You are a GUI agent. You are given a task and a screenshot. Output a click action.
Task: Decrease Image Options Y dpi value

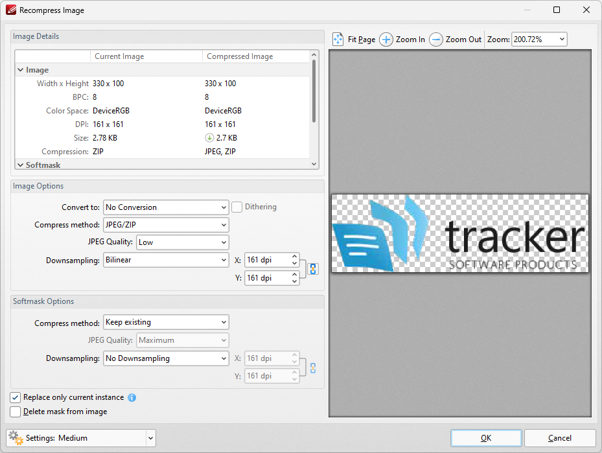click(294, 281)
